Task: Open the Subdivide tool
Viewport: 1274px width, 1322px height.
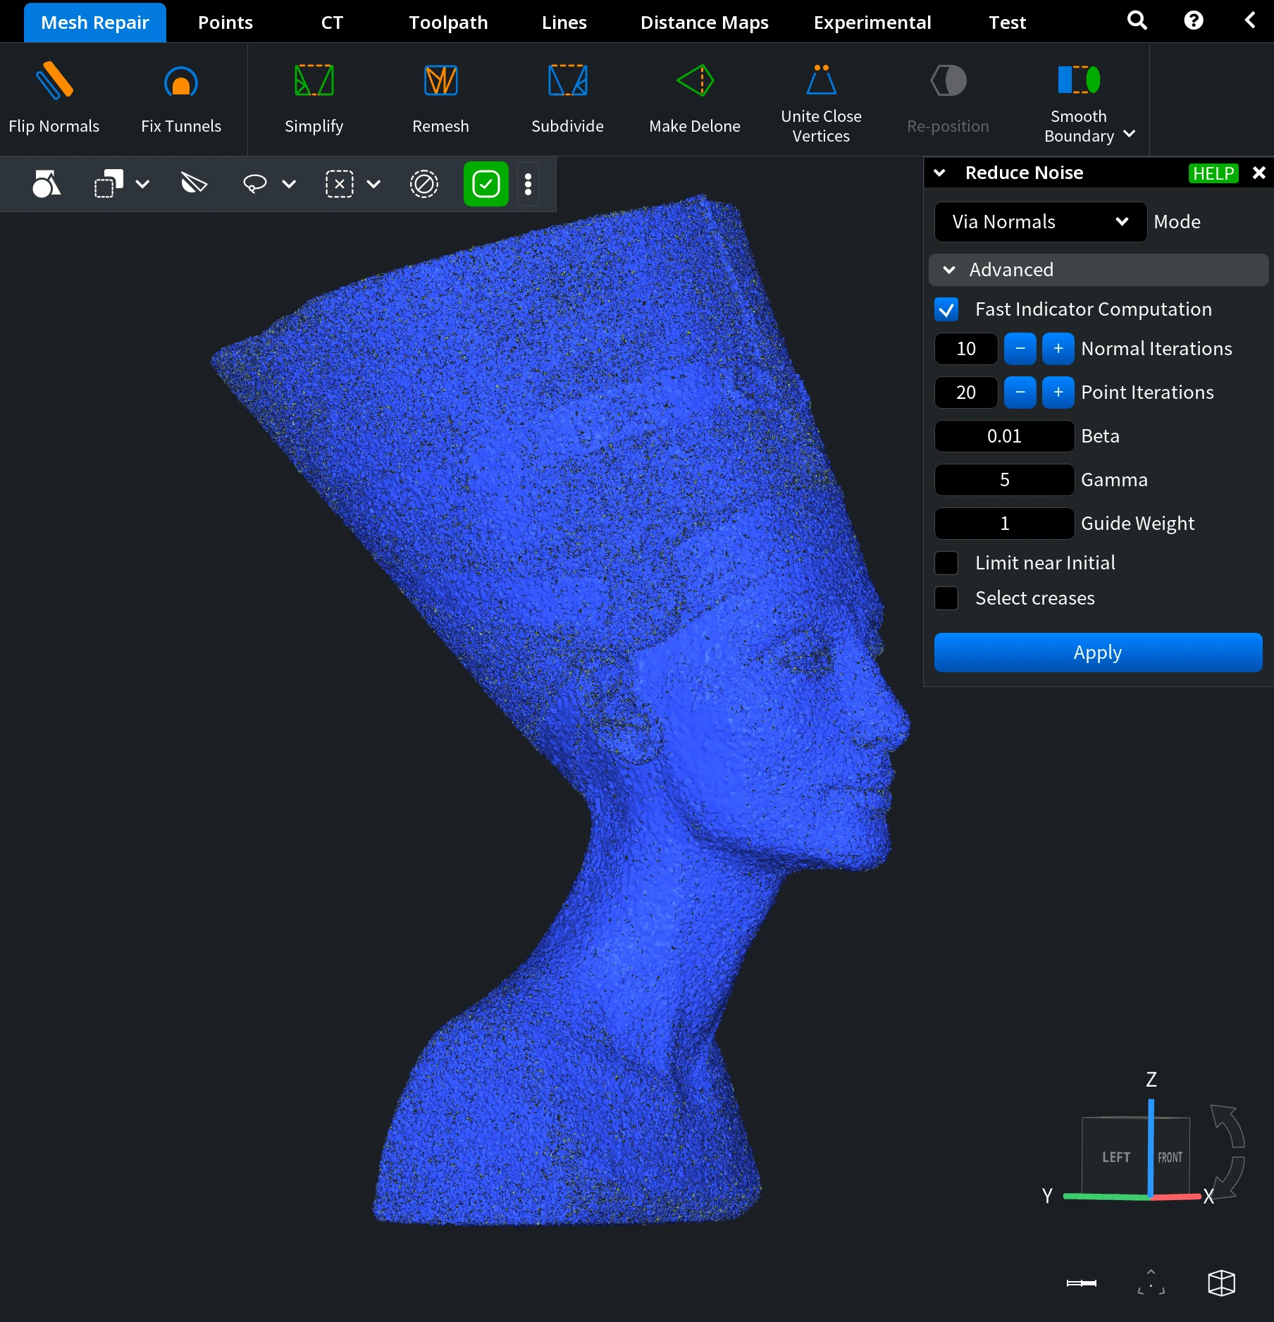Action: [x=568, y=99]
